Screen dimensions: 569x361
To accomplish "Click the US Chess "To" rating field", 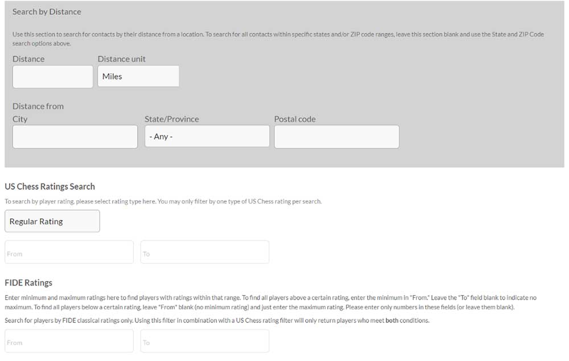I will tap(204, 252).
